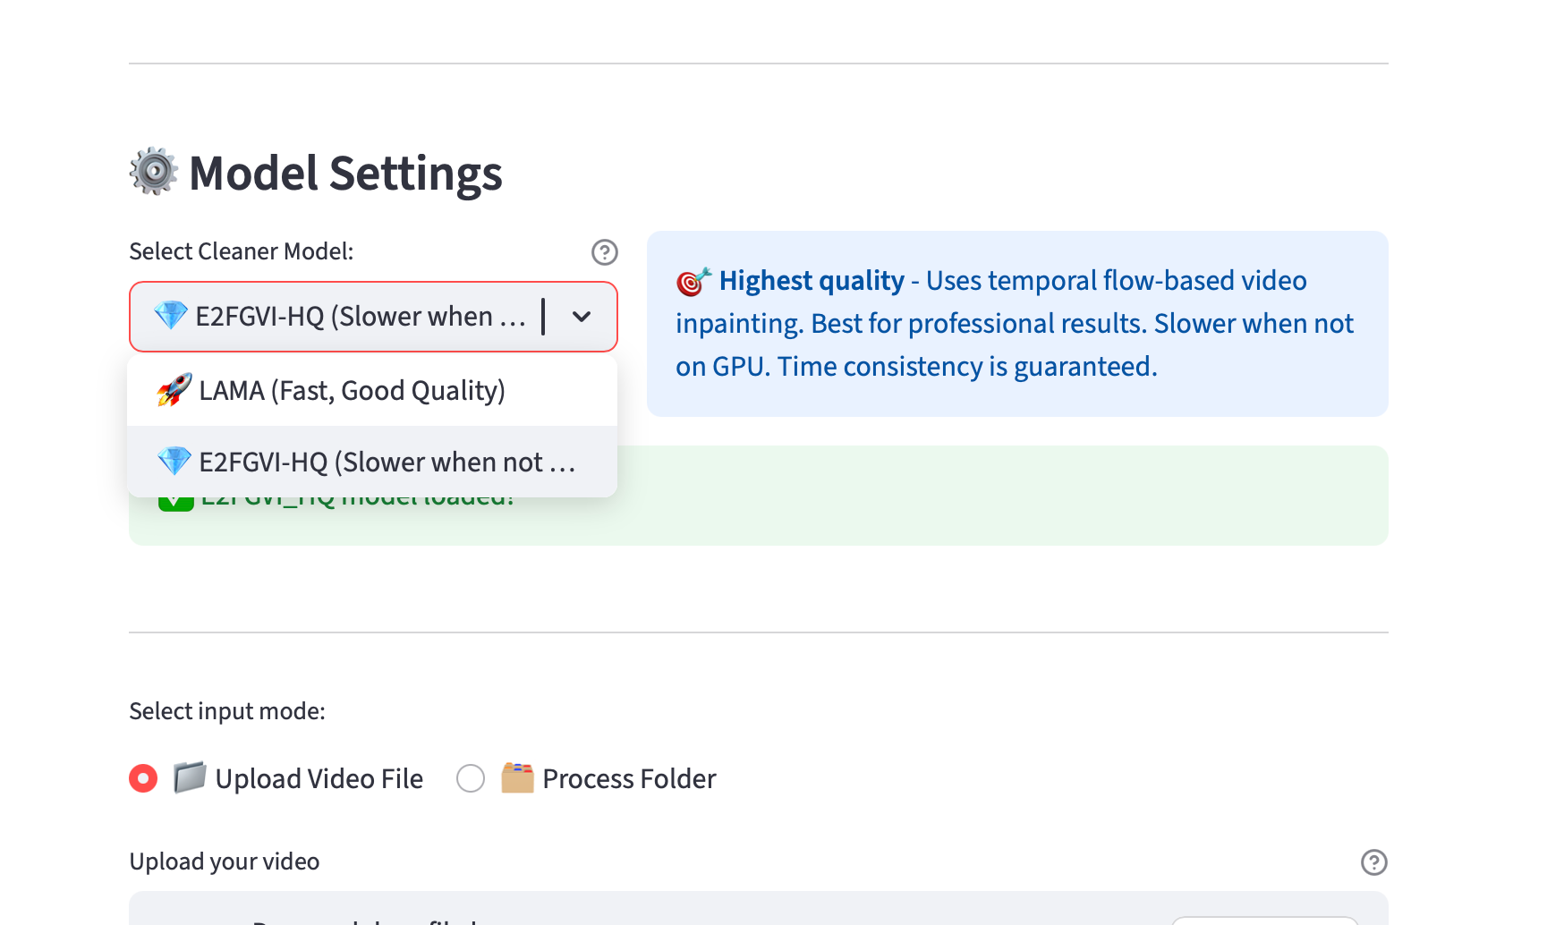Click the green checkmark icon in the success banner
1564x925 pixels.
pyautogui.click(x=176, y=503)
